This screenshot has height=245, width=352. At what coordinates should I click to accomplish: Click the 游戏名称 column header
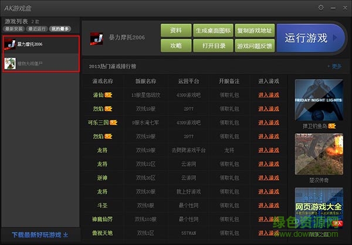[x=103, y=81]
